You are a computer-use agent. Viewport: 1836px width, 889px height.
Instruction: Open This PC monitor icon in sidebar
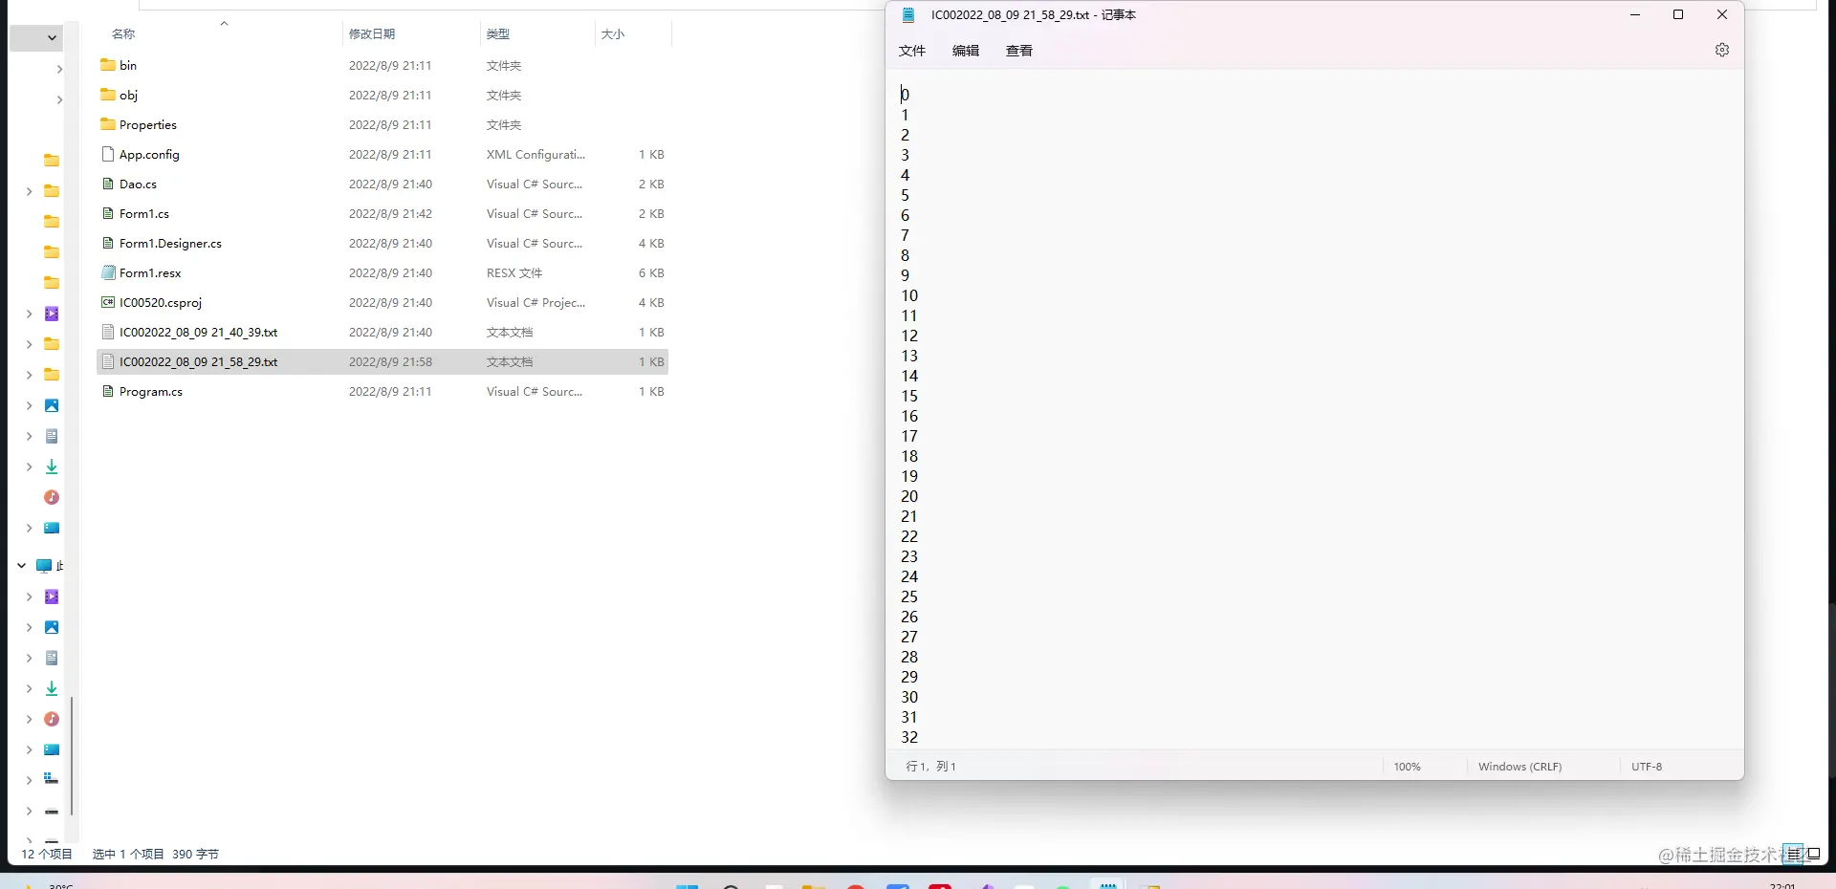tap(44, 566)
